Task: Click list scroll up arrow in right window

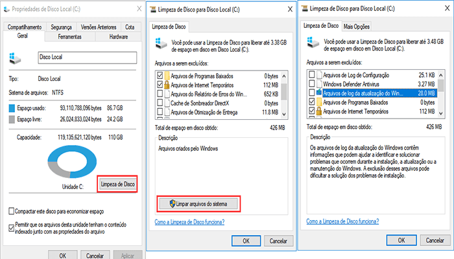Action: (441, 75)
